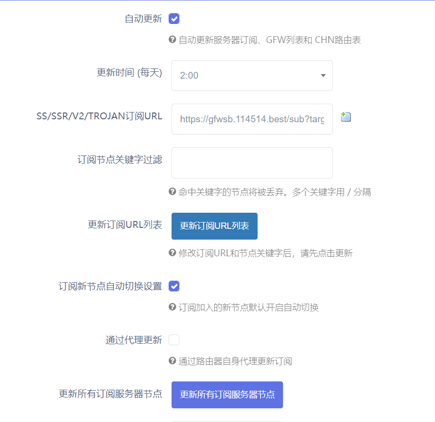
Task: Click the 更新时间 (每天) label
Action: [130, 72]
